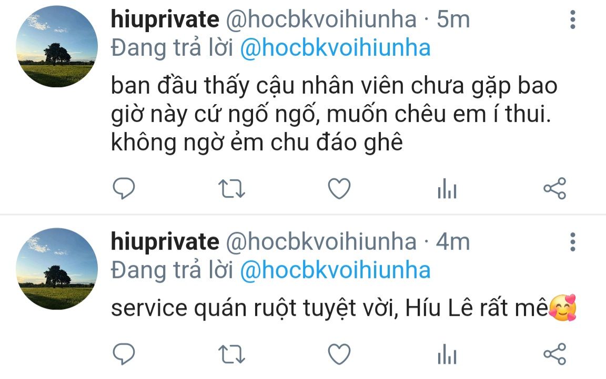This screenshot has height=379, width=606.
Task: Open the first tweet's profile avatar
Action: (57, 46)
